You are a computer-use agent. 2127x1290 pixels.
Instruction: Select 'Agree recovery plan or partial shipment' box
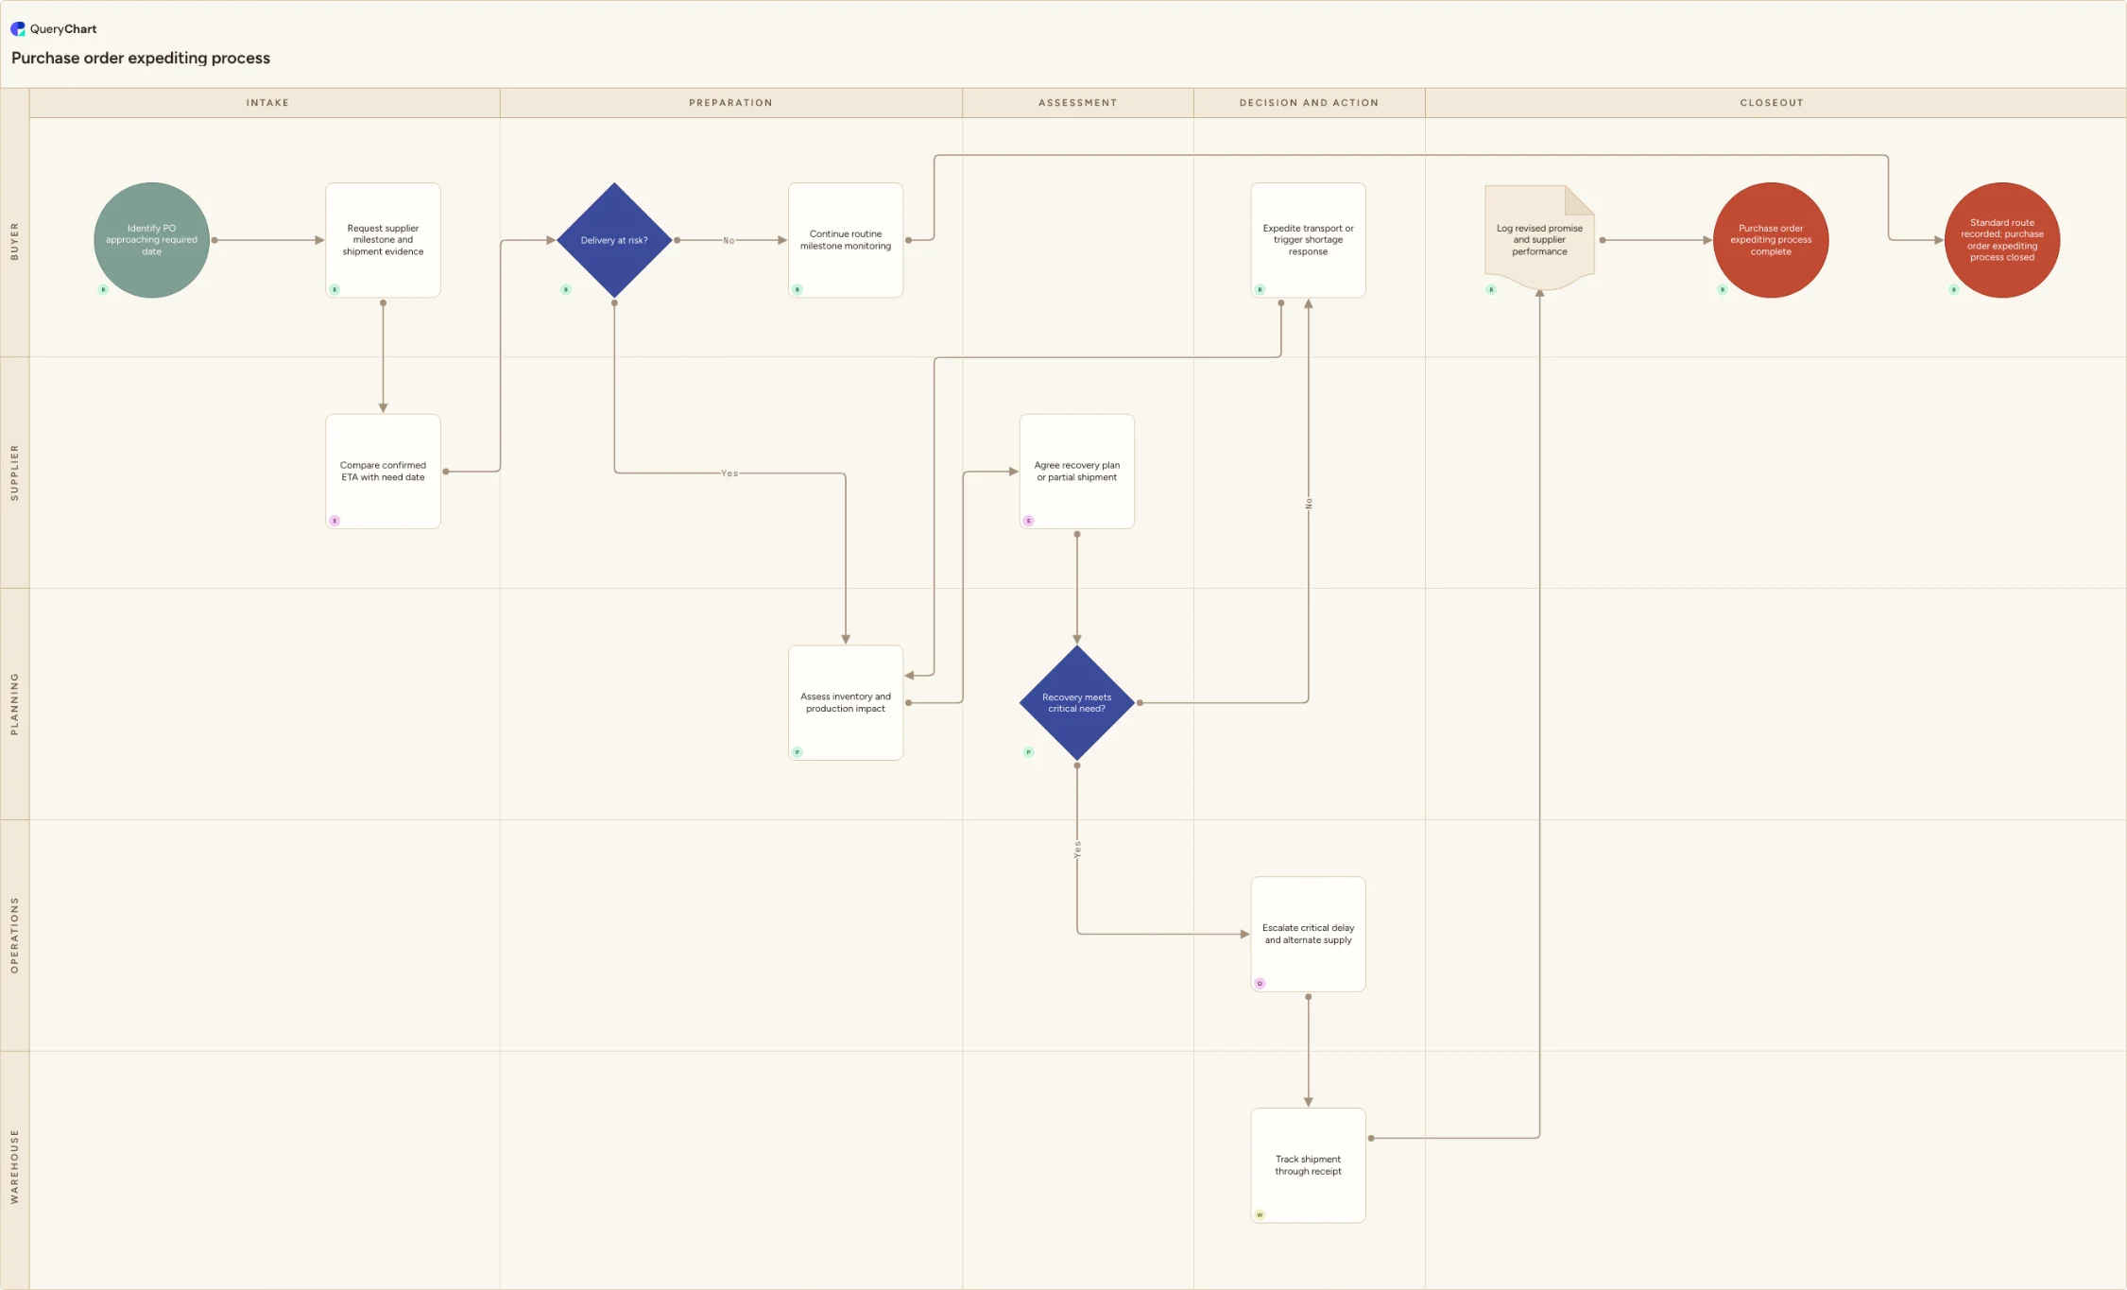(1077, 472)
